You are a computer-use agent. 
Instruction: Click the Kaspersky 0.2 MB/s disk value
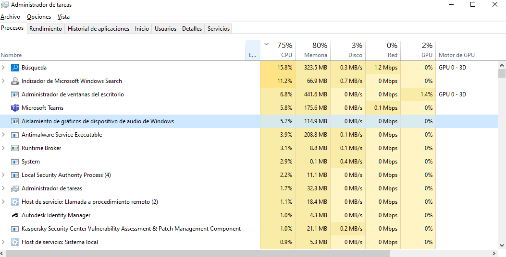pyautogui.click(x=351, y=229)
